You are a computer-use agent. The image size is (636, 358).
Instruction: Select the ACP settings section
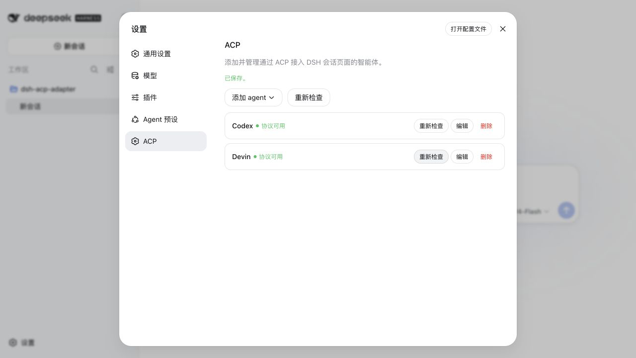pyautogui.click(x=166, y=141)
